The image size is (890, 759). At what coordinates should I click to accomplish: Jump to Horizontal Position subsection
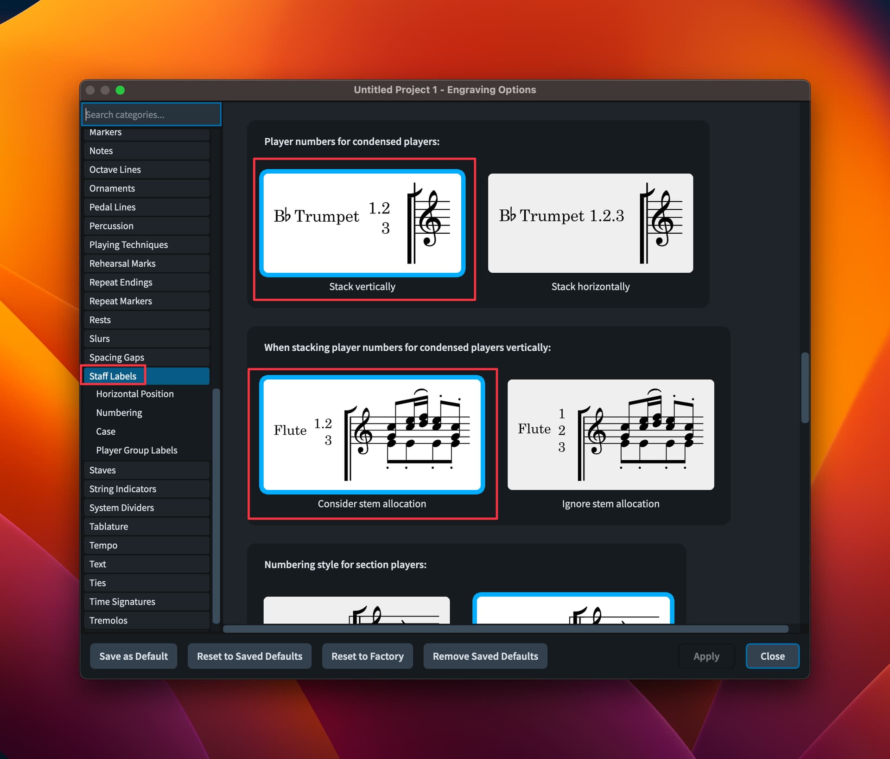(x=134, y=394)
